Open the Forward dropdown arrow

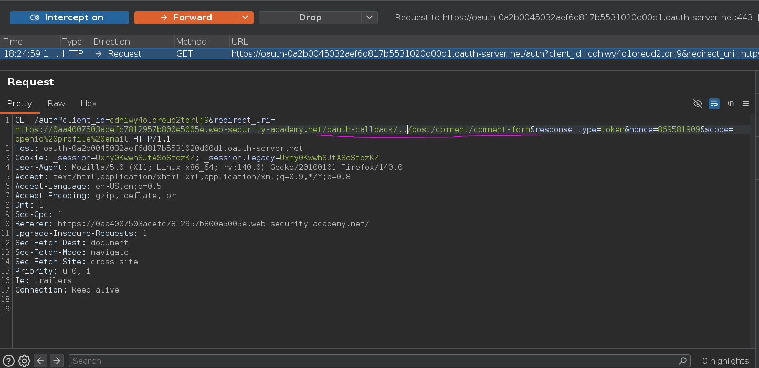(x=245, y=17)
